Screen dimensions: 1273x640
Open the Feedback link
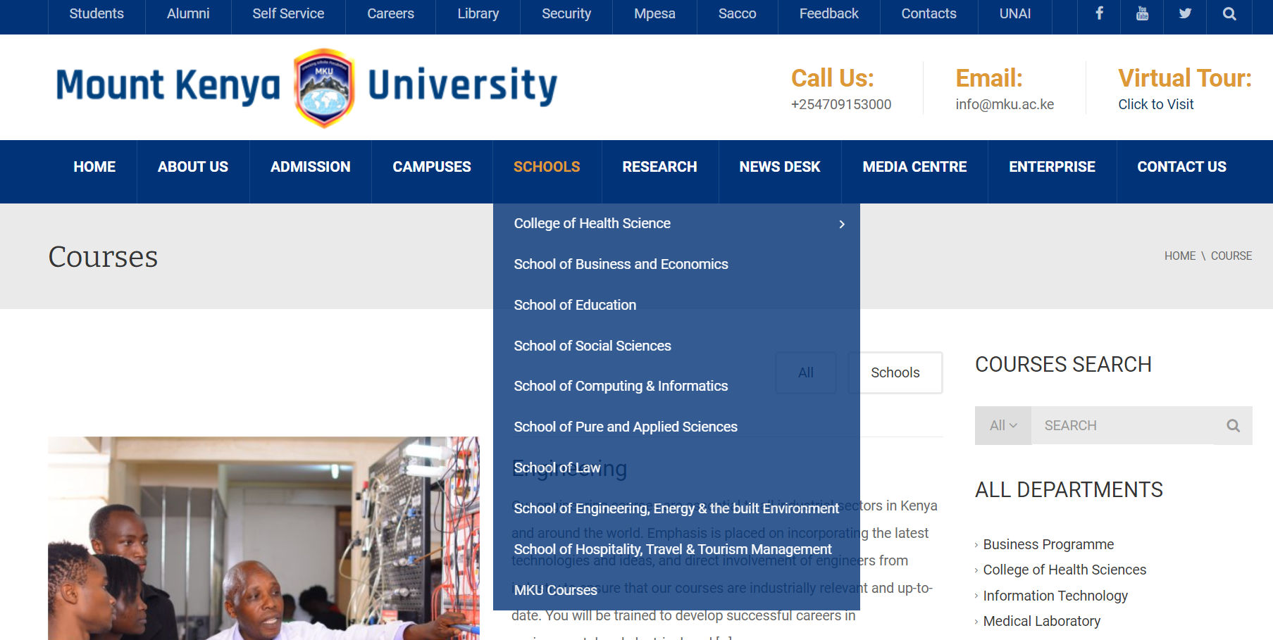[x=829, y=13]
